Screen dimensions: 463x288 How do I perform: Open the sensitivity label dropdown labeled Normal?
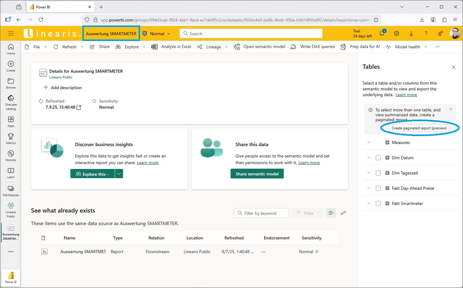click(x=169, y=34)
